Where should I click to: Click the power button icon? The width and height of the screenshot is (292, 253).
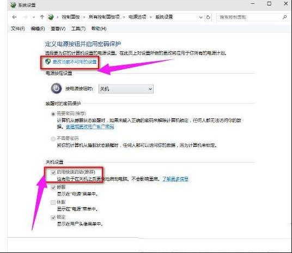point(56,88)
